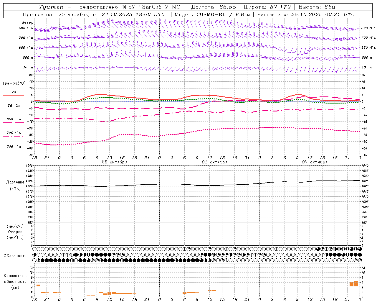The image size is (377, 302).
Task: Click the 700 гПа temperature legend label
Action: point(14,133)
